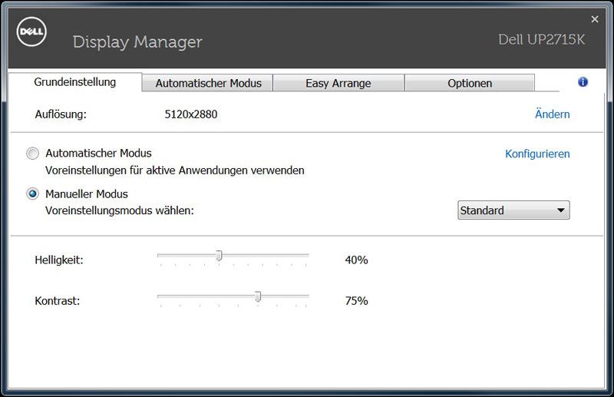
Task: Click the Dell UP2715K monitor name
Action: [542, 40]
